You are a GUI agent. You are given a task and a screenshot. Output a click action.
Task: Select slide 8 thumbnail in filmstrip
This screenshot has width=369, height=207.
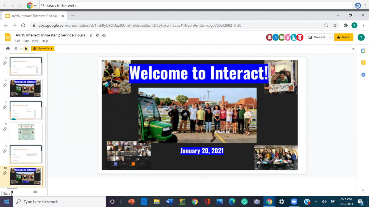click(26, 132)
